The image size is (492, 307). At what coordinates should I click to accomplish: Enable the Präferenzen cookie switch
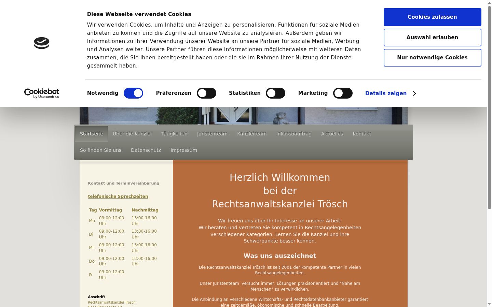[x=206, y=93]
